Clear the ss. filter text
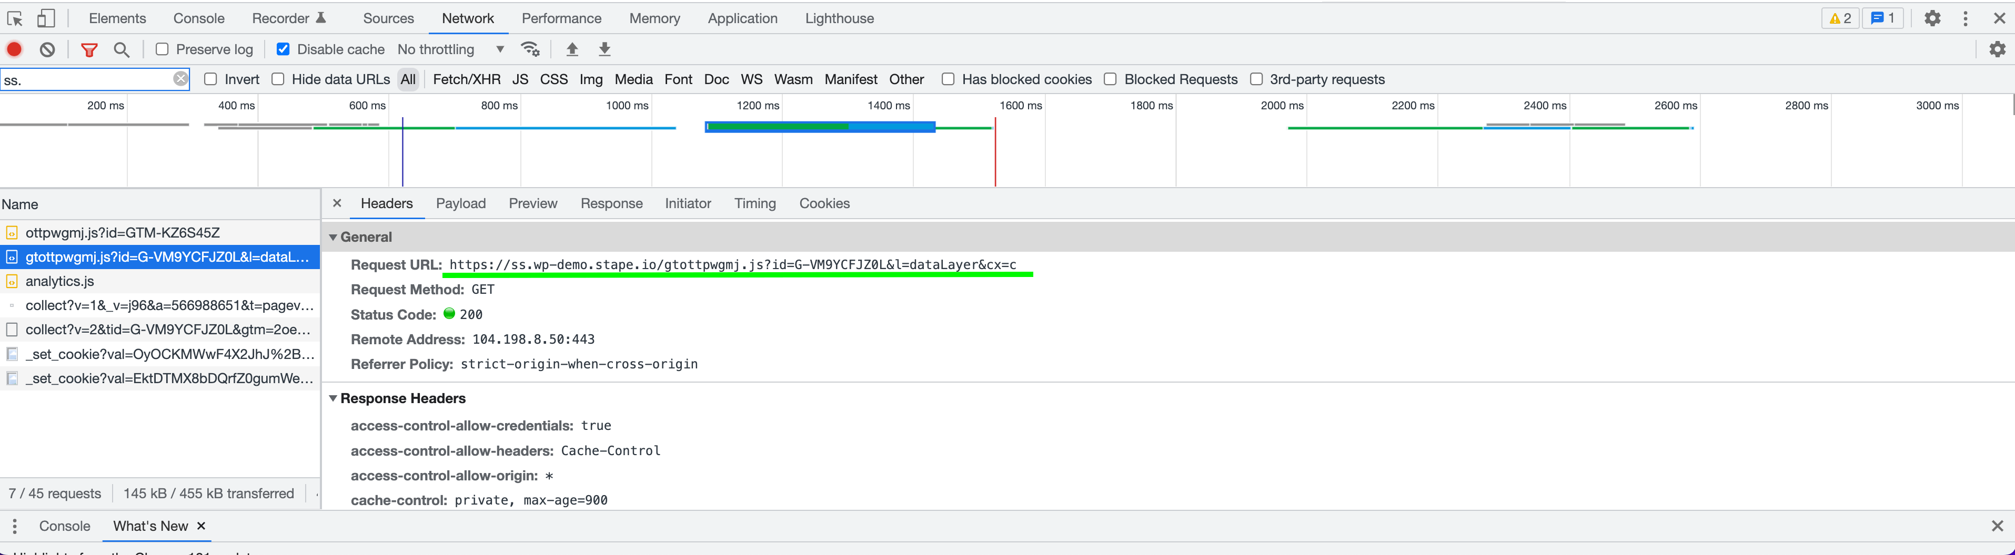 180,79
